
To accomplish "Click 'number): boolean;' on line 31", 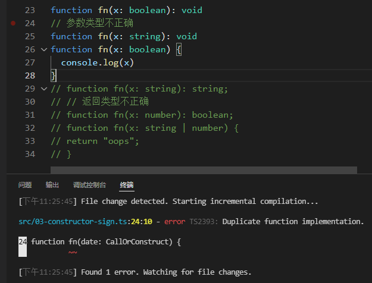I will [x=189, y=115].
